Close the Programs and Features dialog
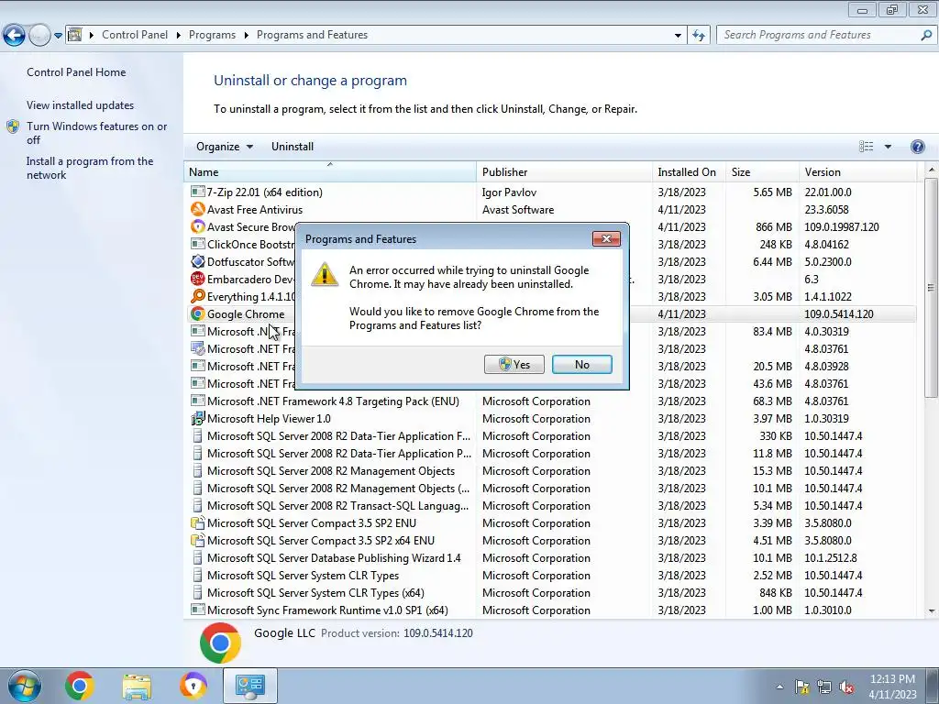The height and width of the screenshot is (704, 939). 606,239
